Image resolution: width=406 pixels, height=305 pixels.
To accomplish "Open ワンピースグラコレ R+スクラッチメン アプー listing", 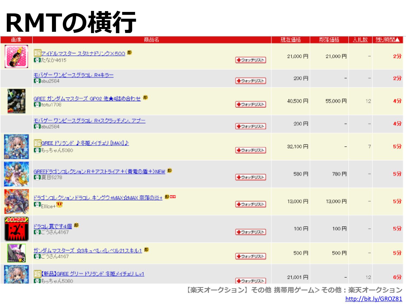I will [x=89, y=120].
